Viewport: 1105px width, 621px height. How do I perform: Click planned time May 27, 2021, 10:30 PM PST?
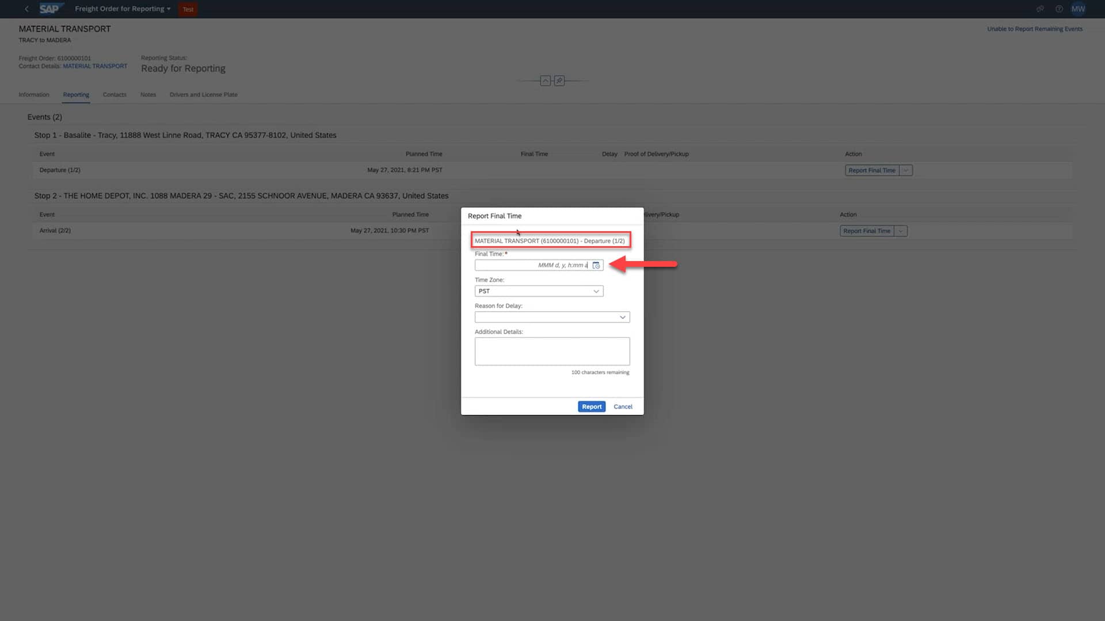390,231
